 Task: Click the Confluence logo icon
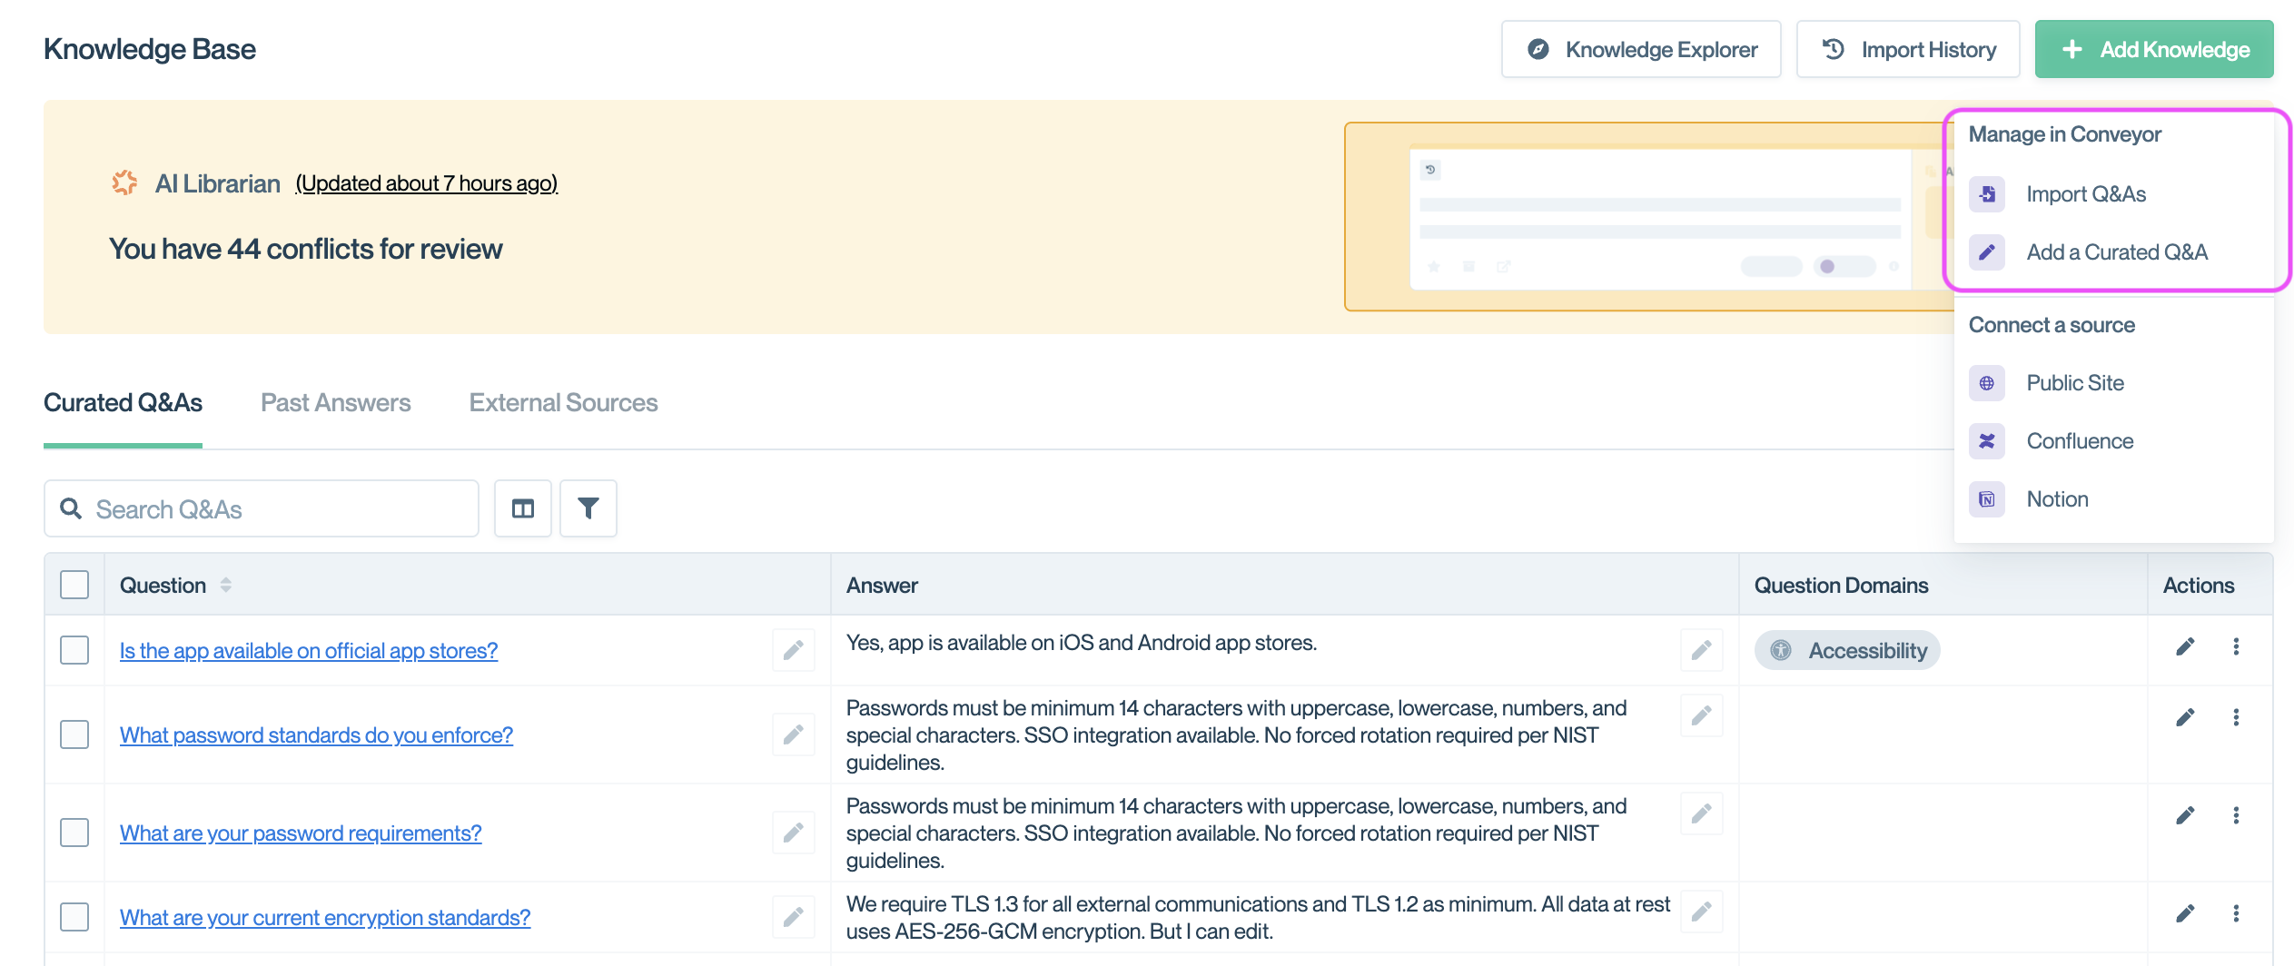pos(1987,441)
